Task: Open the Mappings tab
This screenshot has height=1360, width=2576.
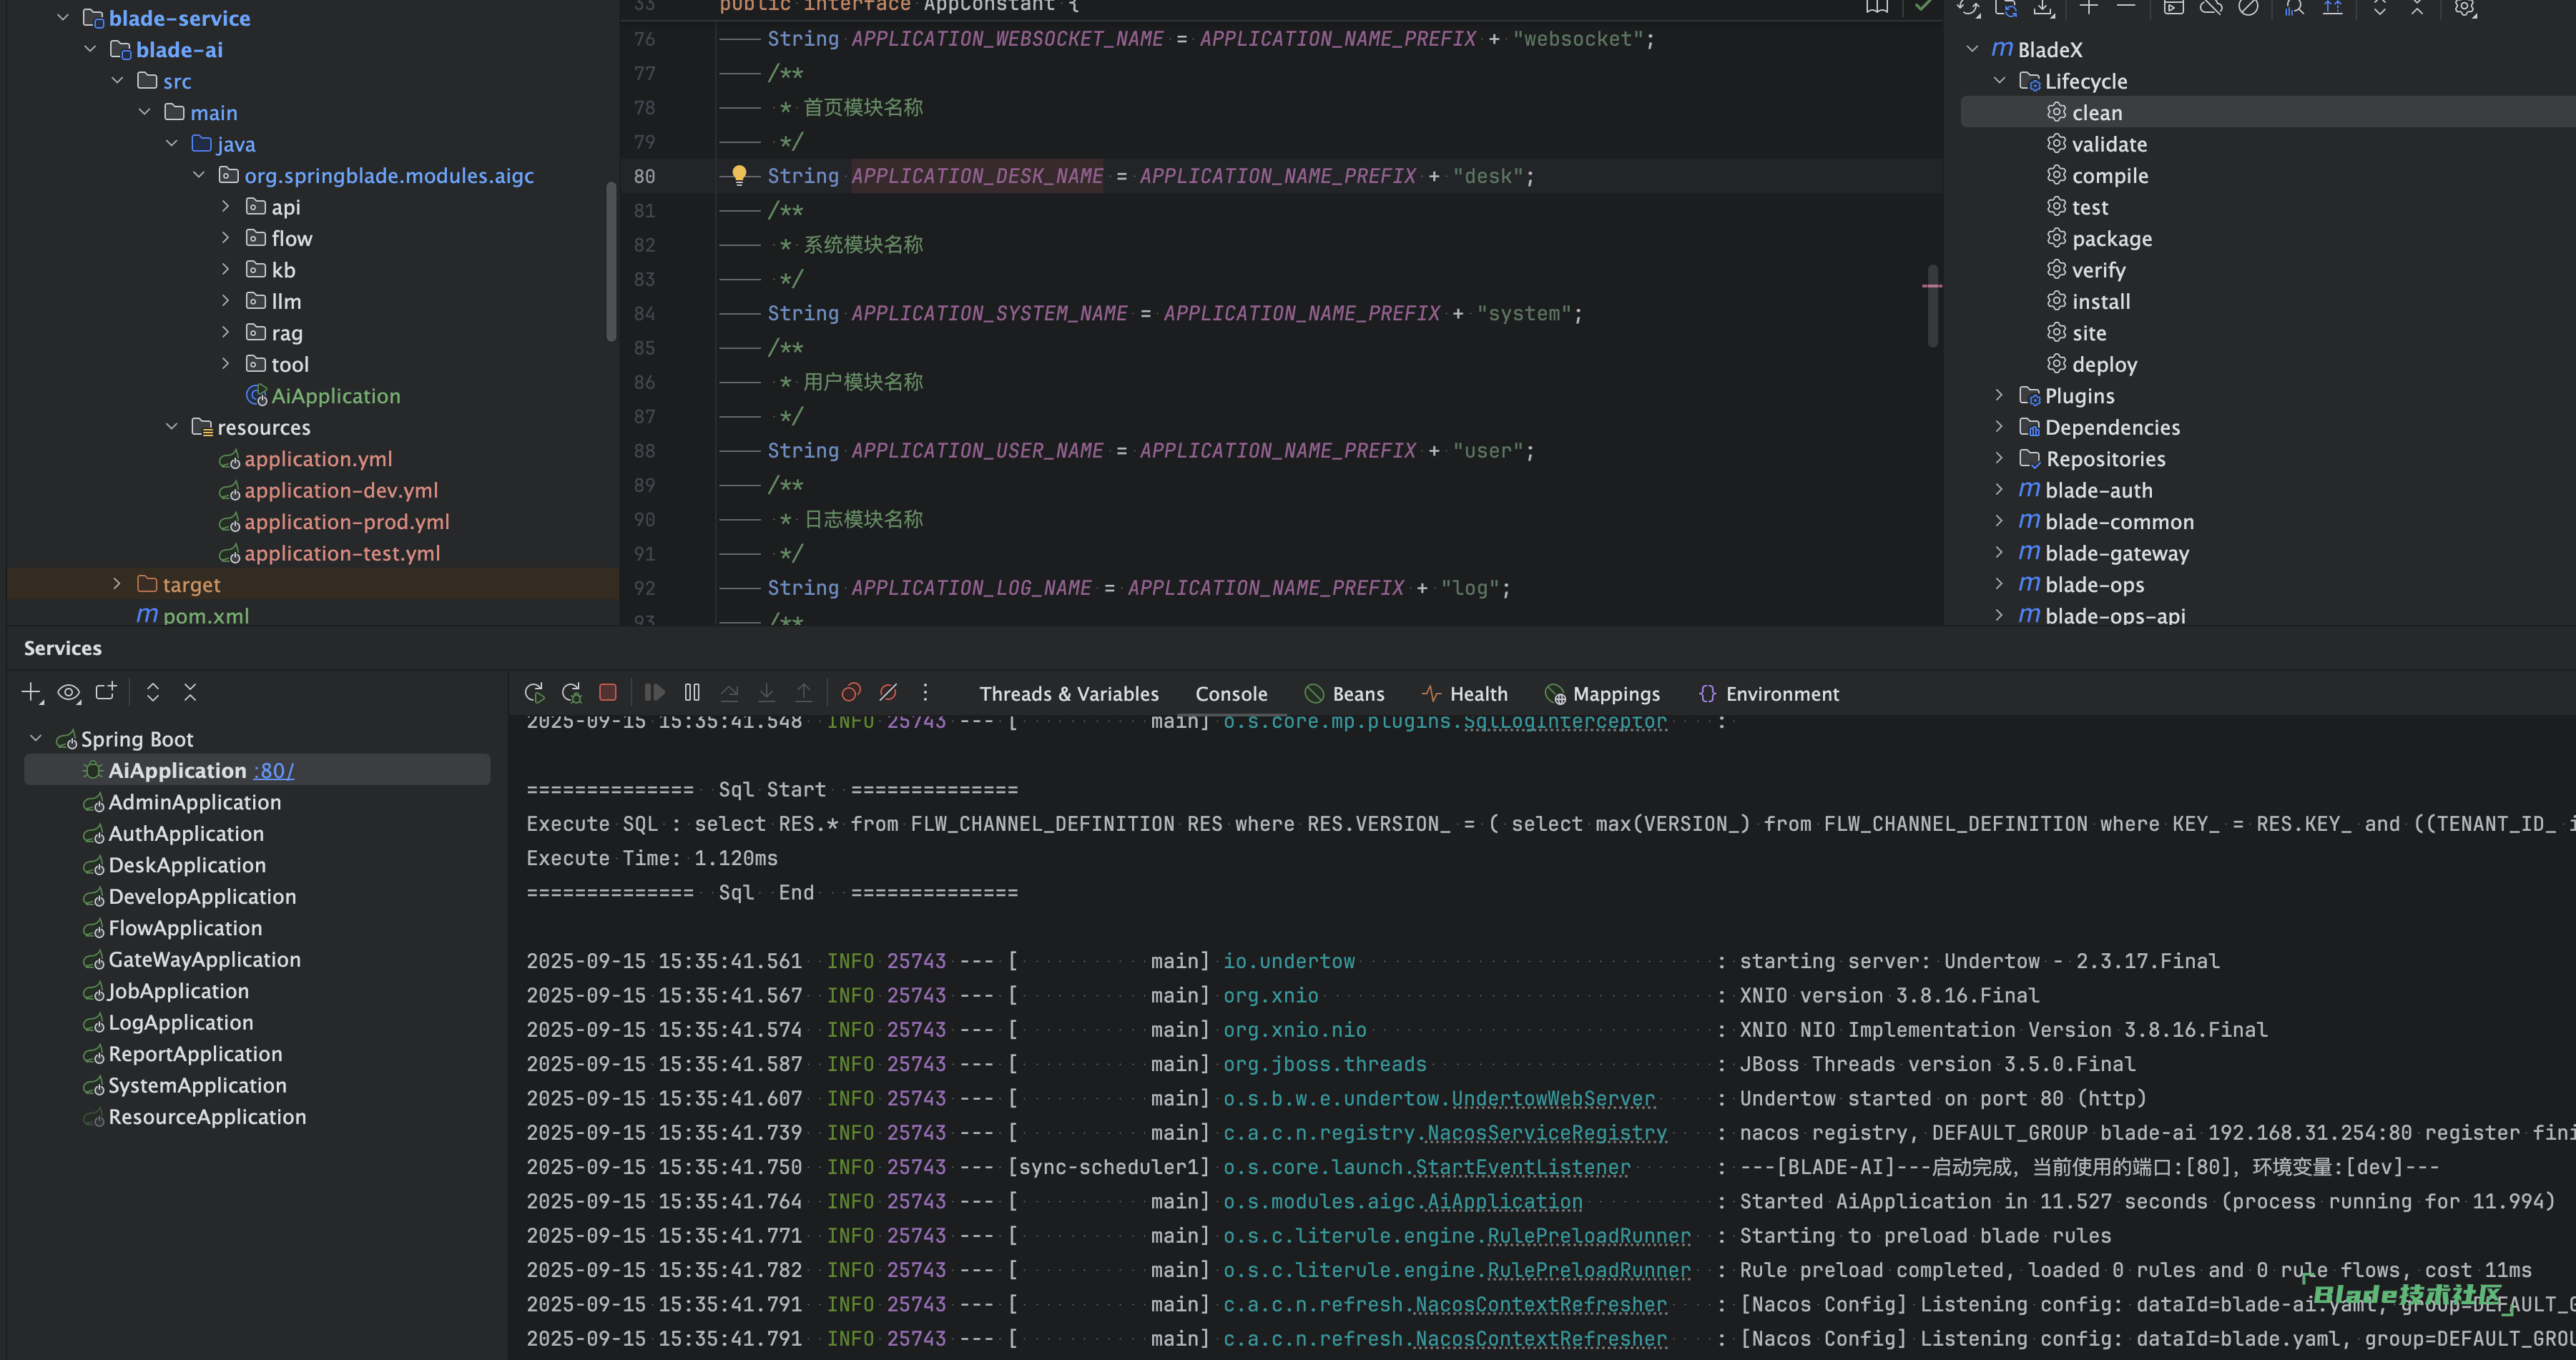Action: pos(1603,693)
